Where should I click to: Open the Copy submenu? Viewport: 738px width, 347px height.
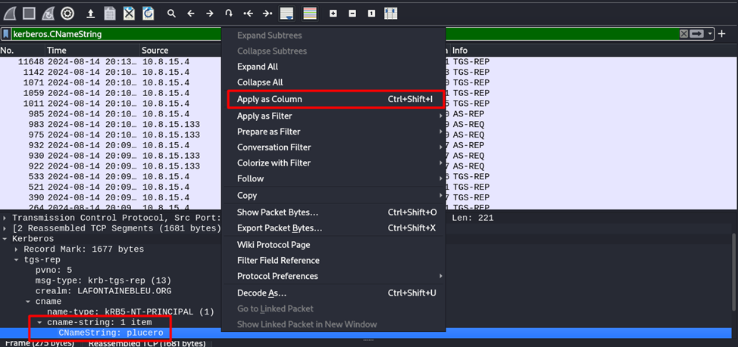[x=333, y=195]
